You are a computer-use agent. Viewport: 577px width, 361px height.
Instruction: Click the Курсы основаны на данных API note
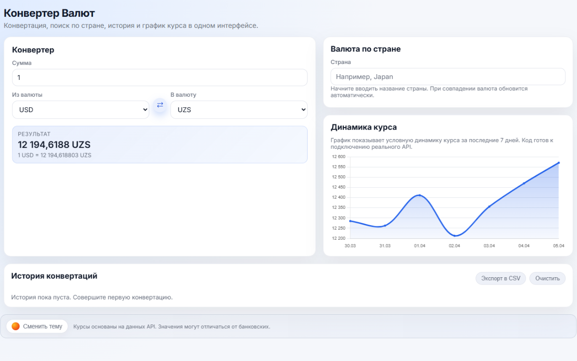pos(172,326)
